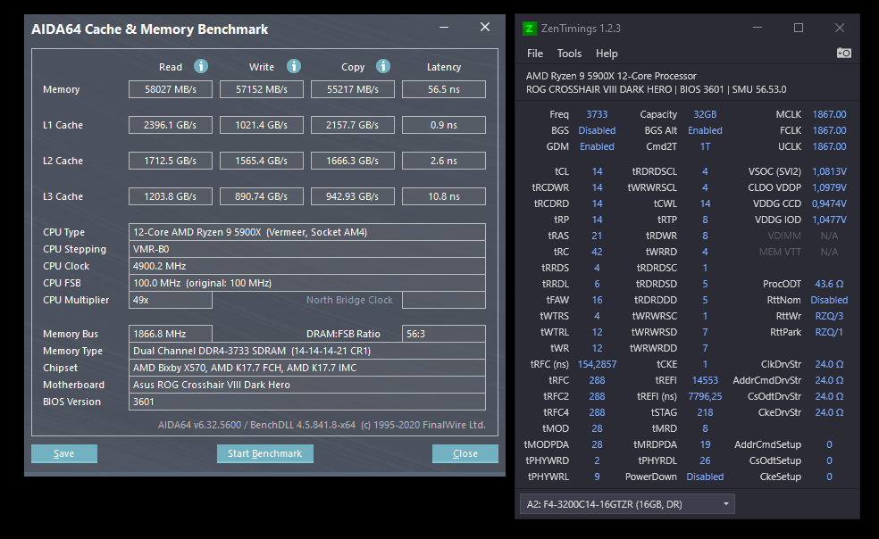Close the ZenTimings window

point(839,28)
